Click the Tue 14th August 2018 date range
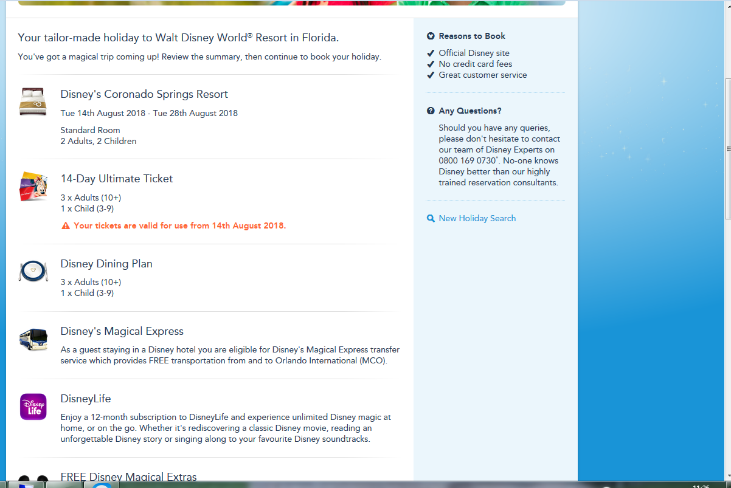The width and height of the screenshot is (731, 488). click(x=149, y=113)
